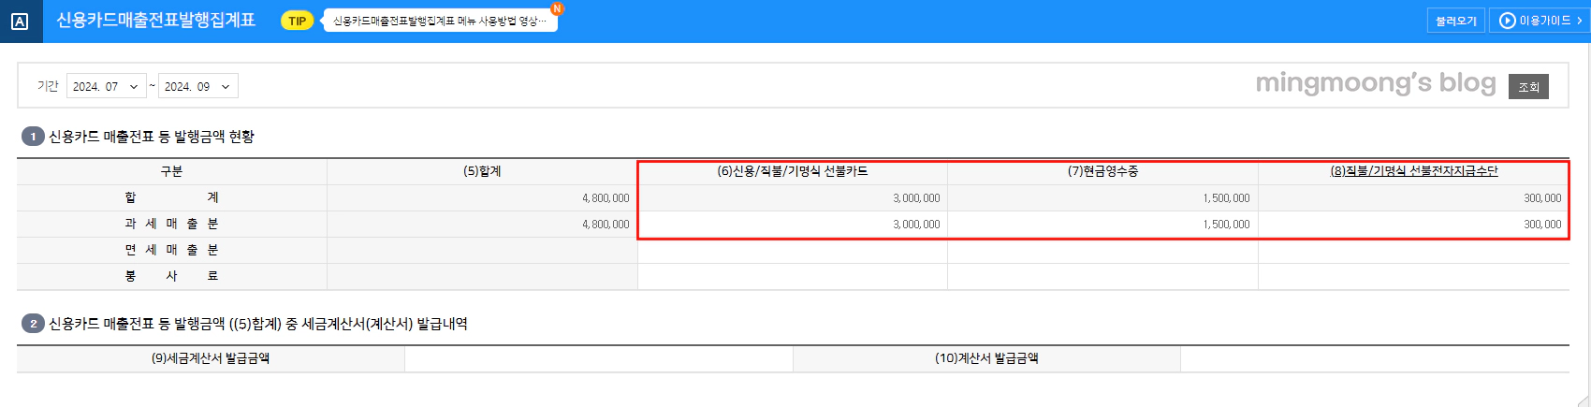Click 과세매출분 card amount 3,000,000

pyautogui.click(x=793, y=224)
